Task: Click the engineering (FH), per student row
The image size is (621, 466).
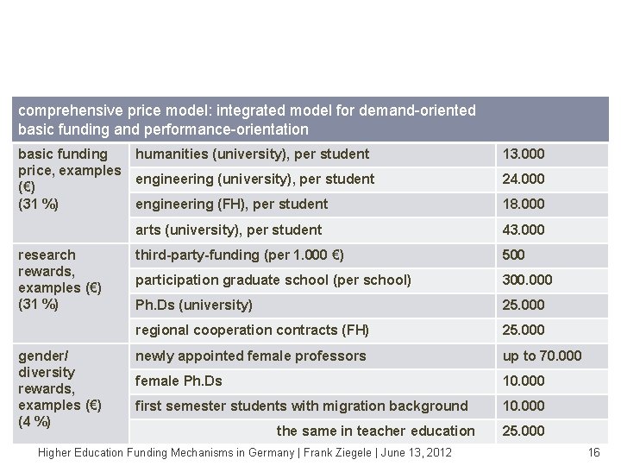Action: coord(231,205)
